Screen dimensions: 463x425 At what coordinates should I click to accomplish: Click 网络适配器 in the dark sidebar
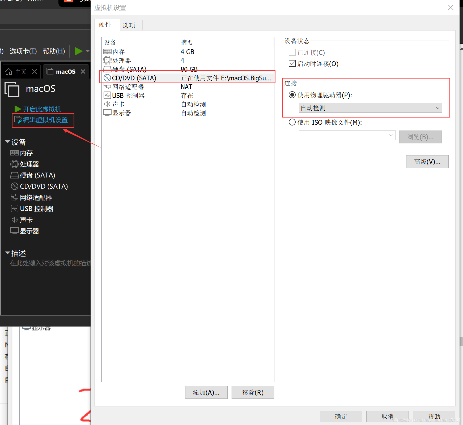click(36, 198)
